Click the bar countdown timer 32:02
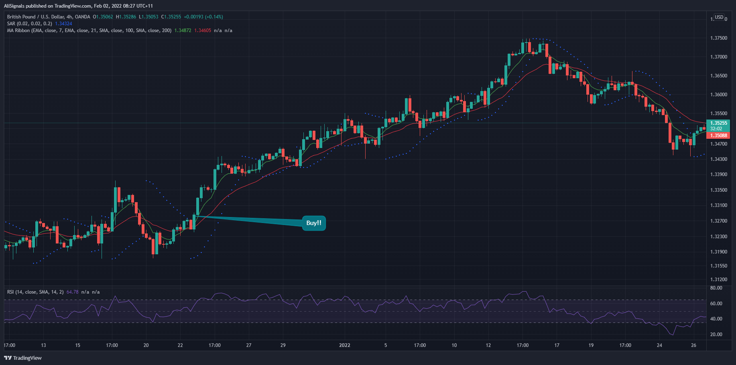 716,129
